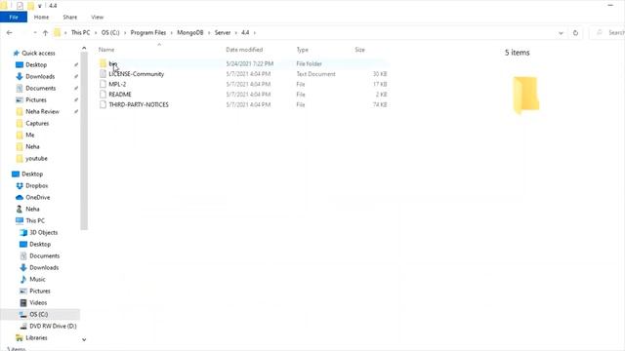
Task: Open the recent locations dropdown arrow
Action: [x=35, y=32]
